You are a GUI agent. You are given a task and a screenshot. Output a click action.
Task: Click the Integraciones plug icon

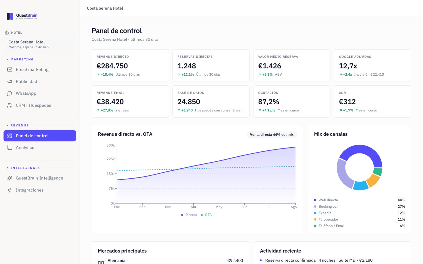tap(10, 190)
